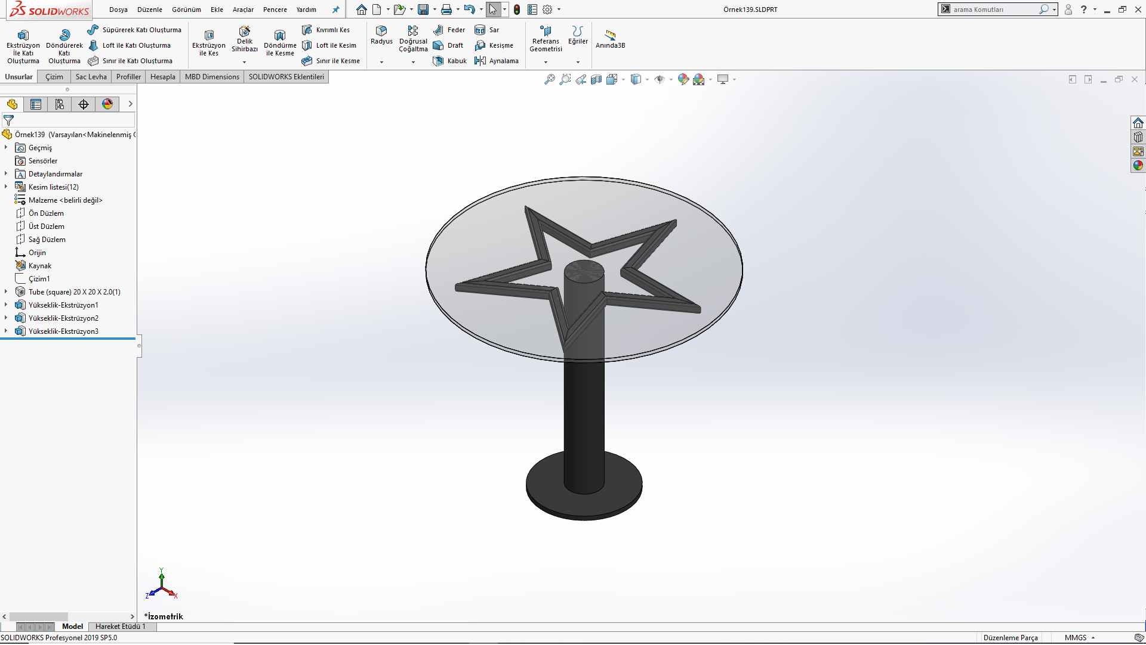Edit Appearance color sphere icon
This screenshot has width=1146, height=645.
pos(683,79)
